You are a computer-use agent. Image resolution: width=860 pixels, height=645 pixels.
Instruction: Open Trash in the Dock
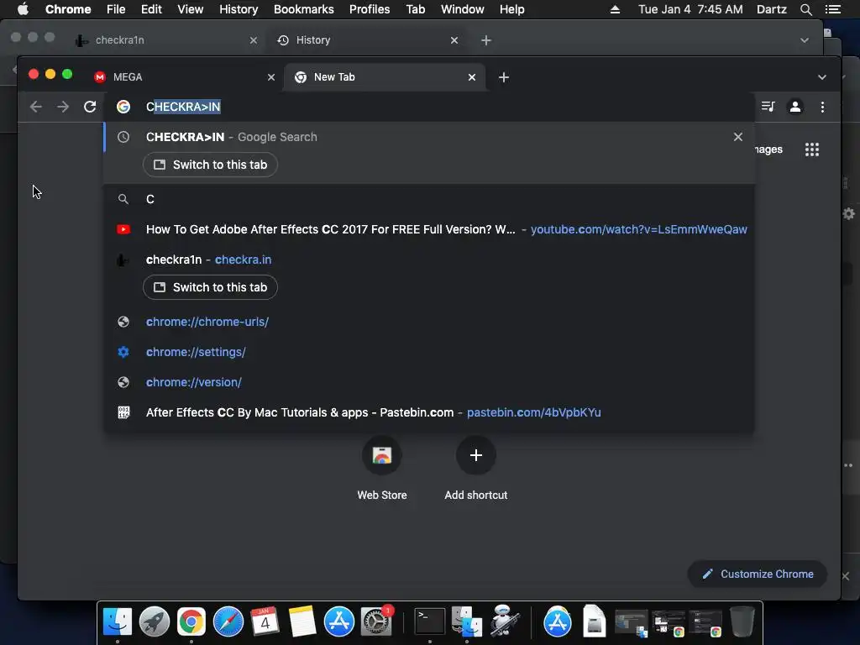pos(742,621)
